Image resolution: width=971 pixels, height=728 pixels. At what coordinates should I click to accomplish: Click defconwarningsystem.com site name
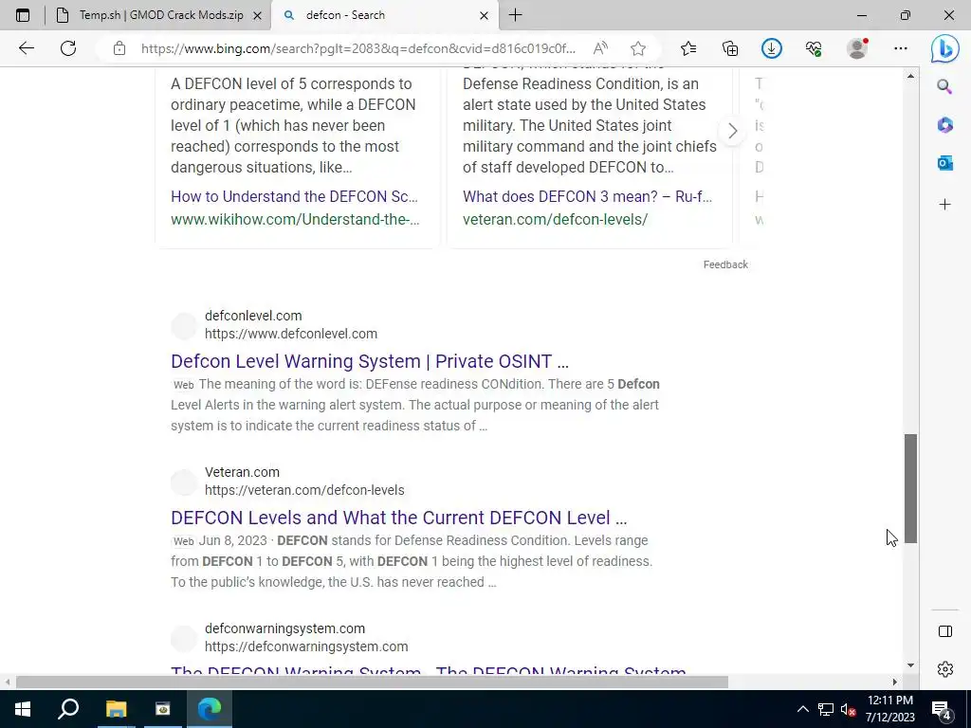tap(284, 628)
